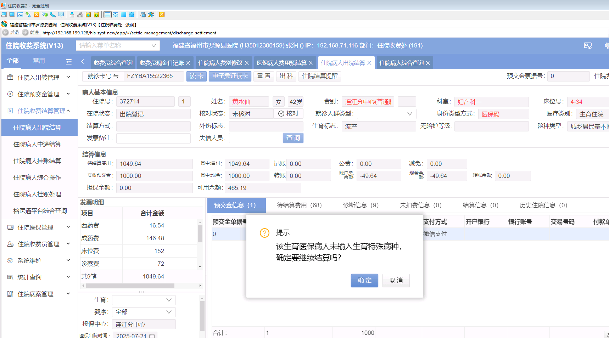Open the 诊断信息 (9) tab

[361, 205]
